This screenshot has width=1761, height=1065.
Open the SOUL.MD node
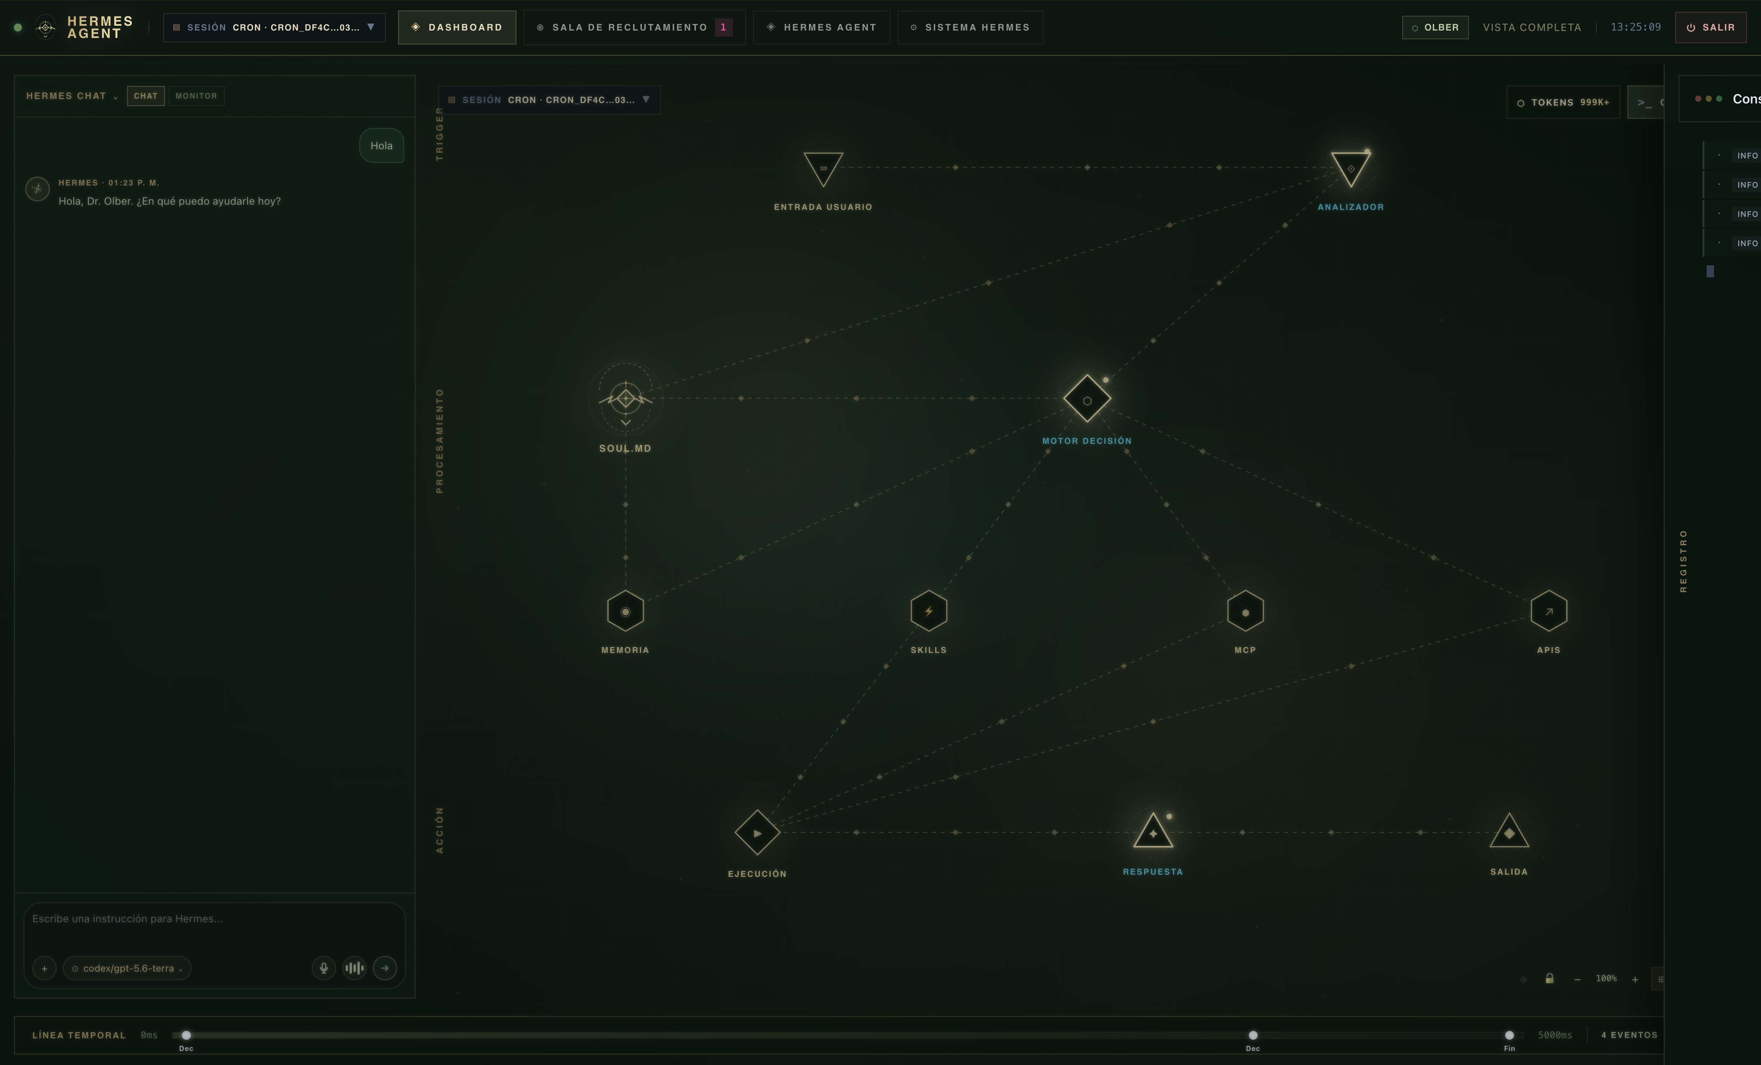[626, 398]
